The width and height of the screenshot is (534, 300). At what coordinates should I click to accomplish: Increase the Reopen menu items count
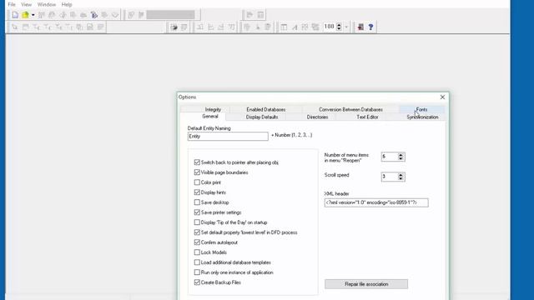coord(400,155)
